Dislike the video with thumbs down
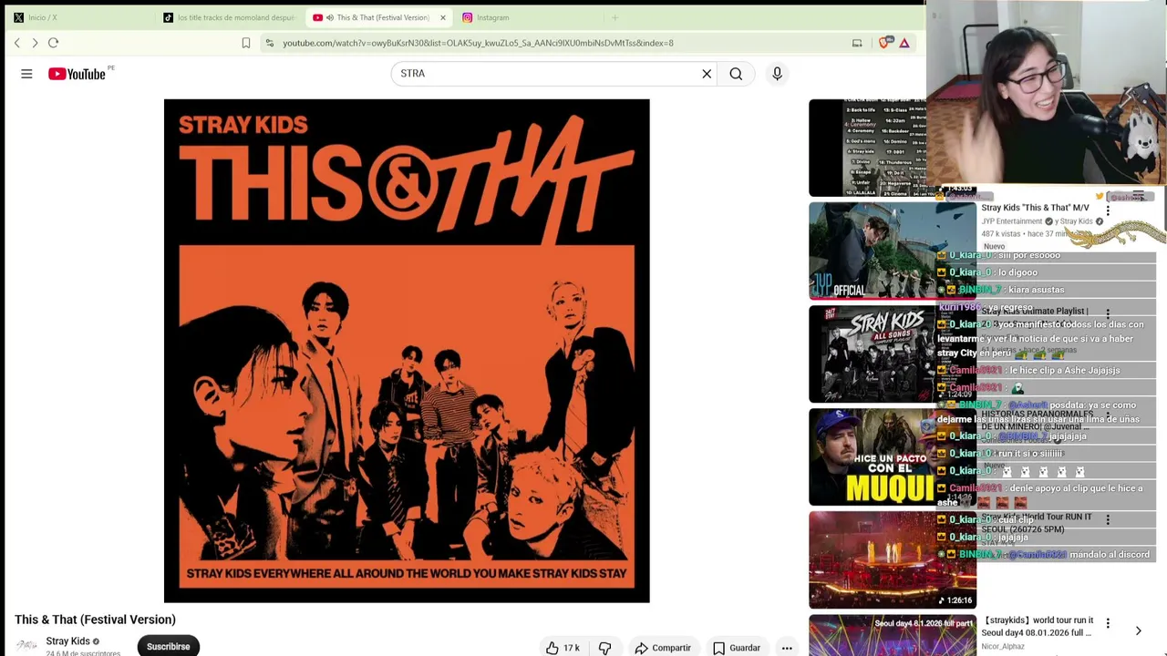Image resolution: width=1167 pixels, height=656 pixels. (604, 648)
